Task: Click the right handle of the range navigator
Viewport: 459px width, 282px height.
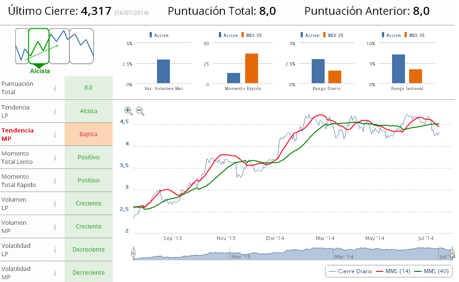Action: point(453,253)
